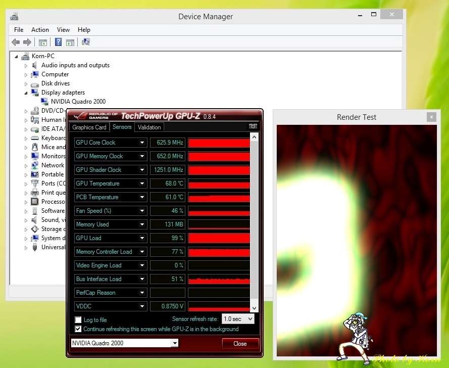This screenshot has height=368, width=449.
Task: Open the Help menu in Device Manager
Action: tap(84, 30)
